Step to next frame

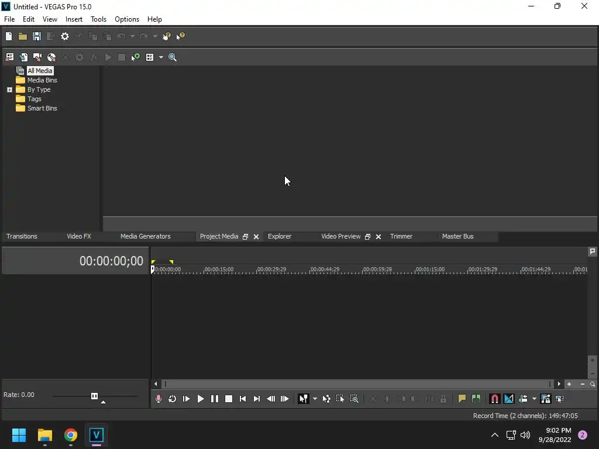click(285, 399)
